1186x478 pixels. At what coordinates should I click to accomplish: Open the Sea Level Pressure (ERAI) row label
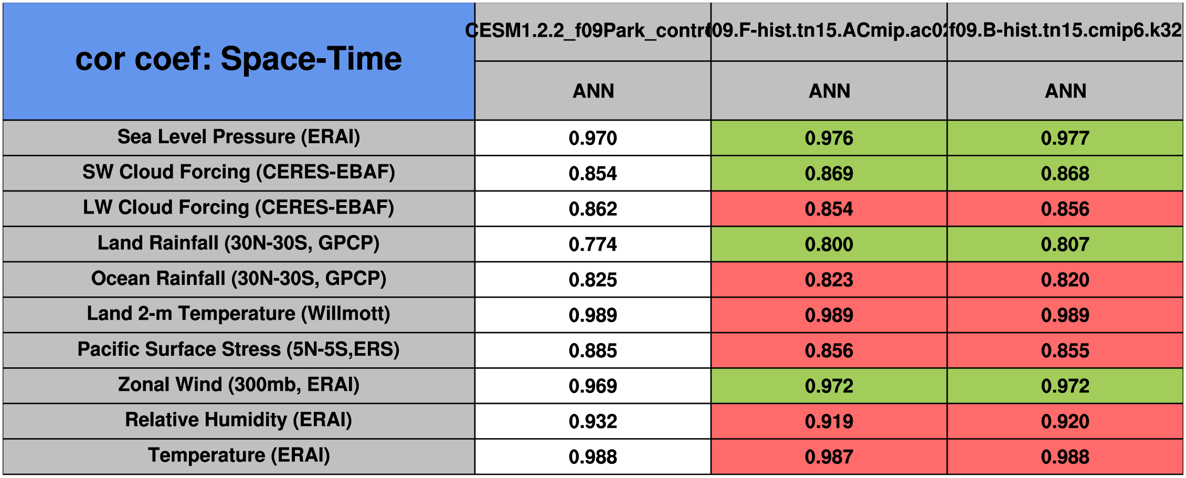(x=239, y=137)
